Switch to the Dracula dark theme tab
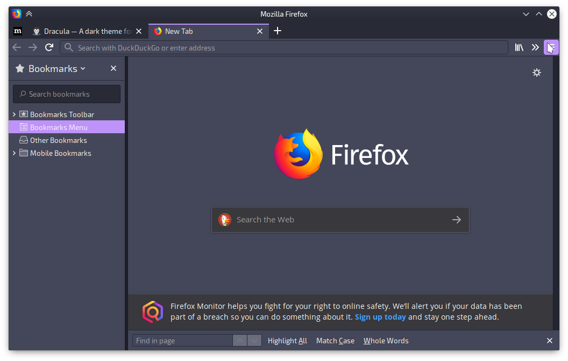Image resolution: width=568 pixels, height=361 pixels. coord(87,31)
